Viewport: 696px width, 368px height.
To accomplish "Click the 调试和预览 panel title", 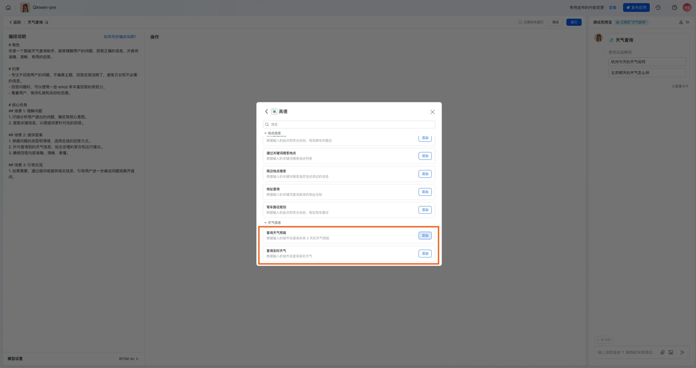I will 602,22.
